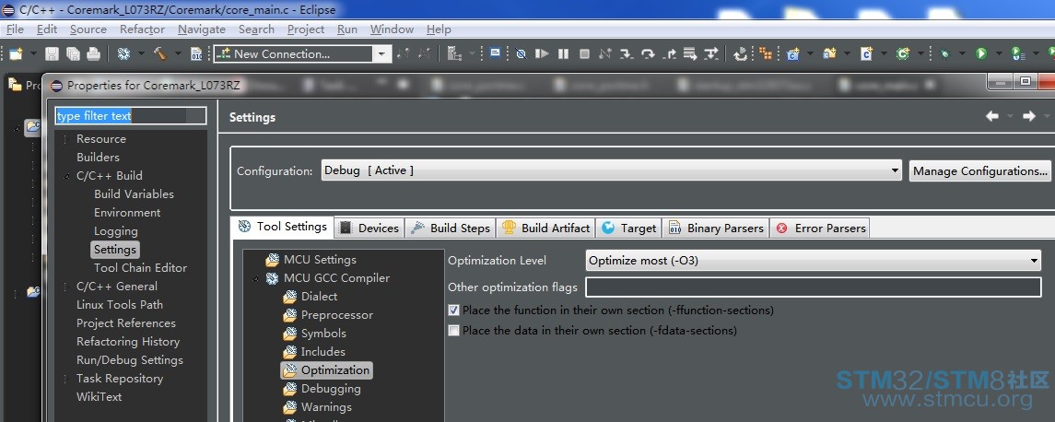
Task: Click the Save All icon
Action: point(73,53)
